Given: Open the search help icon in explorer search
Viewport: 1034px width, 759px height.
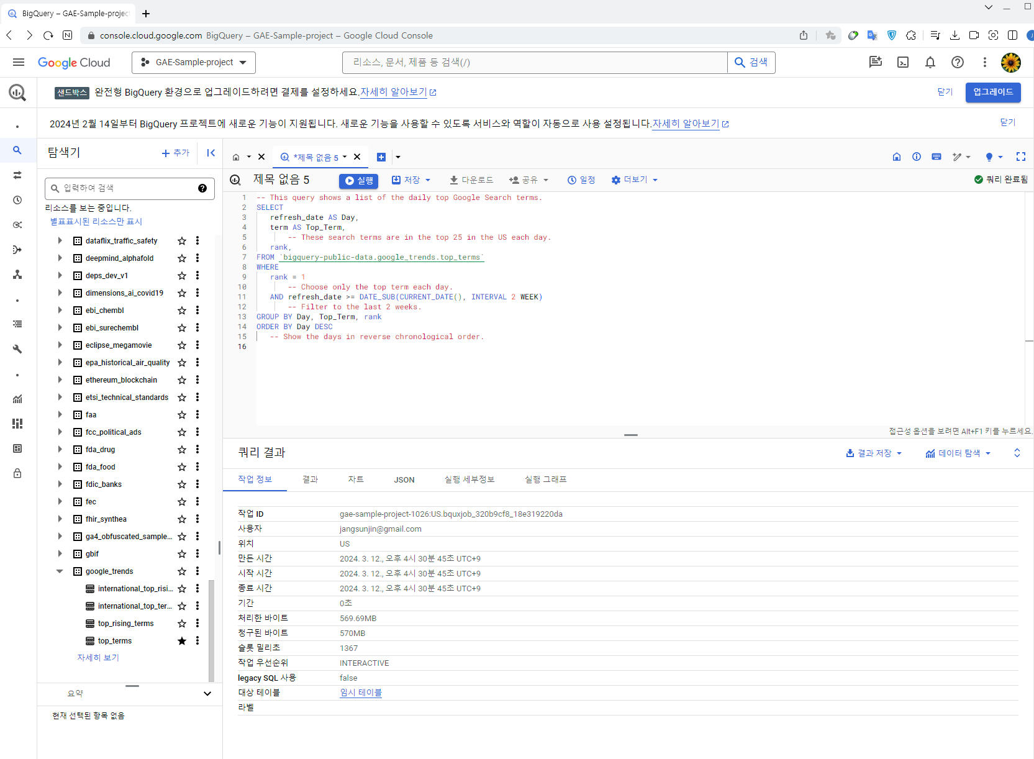Looking at the screenshot, I should (202, 188).
